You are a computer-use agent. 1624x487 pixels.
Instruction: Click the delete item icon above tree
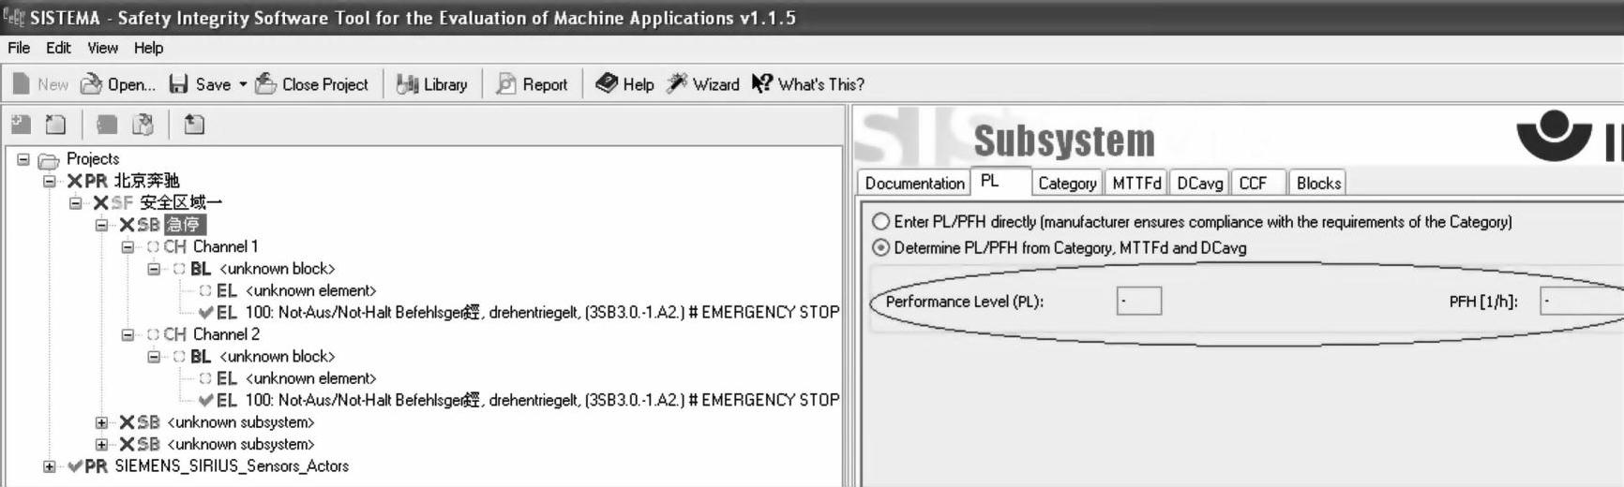[56, 125]
